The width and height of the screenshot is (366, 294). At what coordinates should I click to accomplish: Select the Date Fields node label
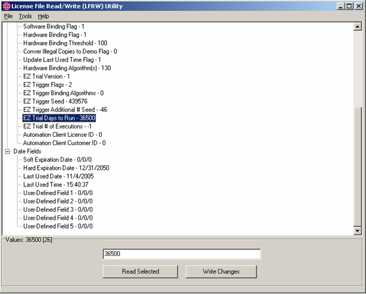coord(27,151)
